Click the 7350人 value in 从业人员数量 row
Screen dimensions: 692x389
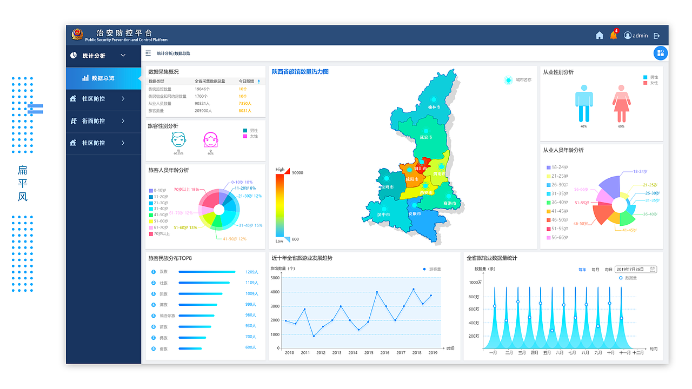245,103
